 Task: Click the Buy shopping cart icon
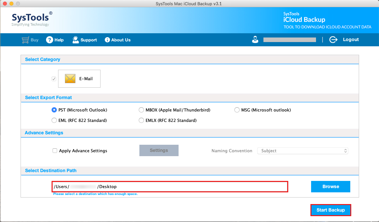[x=25, y=40]
